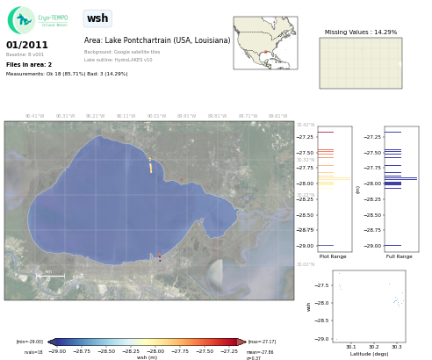This screenshot has width=432, height=360.
Task: Click the red measurement point on the north shore
Action: tap(182, 180)
